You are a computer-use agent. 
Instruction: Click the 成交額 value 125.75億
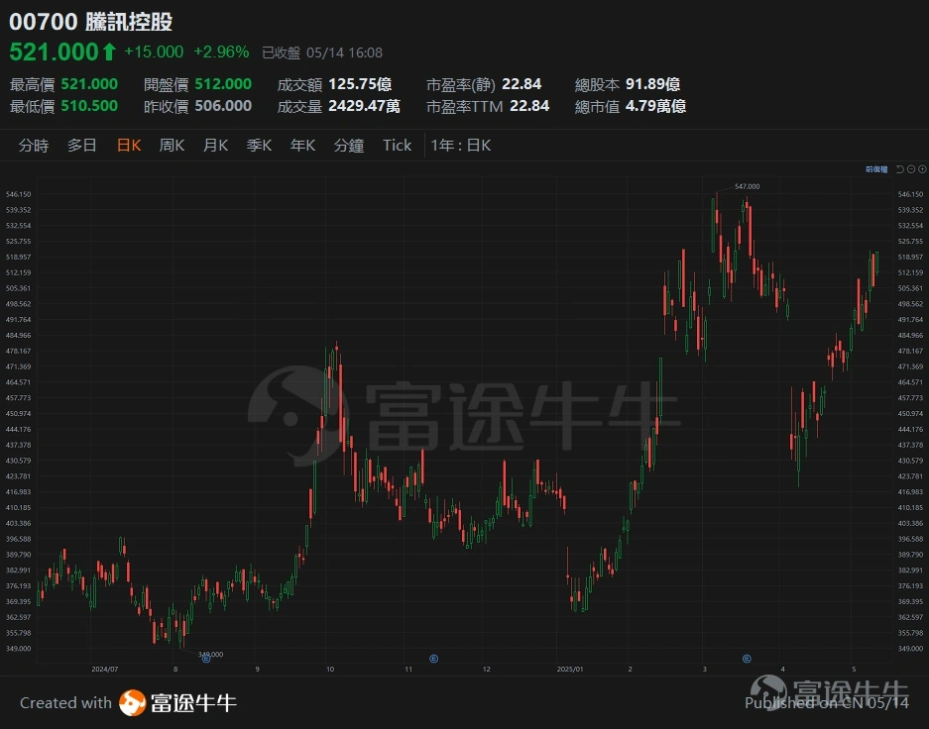click(x=360, y=84)
